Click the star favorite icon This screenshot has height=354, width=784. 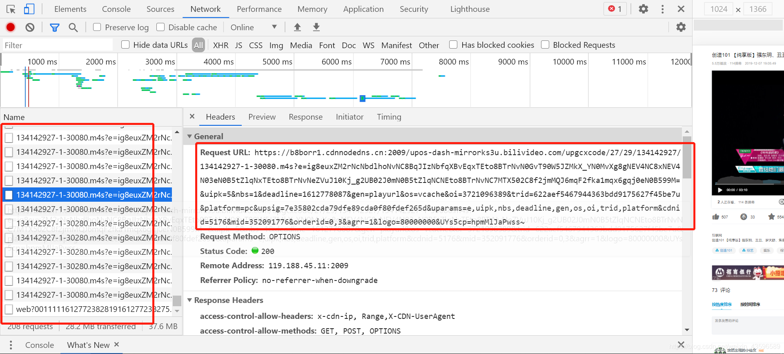tap(771, 217)
